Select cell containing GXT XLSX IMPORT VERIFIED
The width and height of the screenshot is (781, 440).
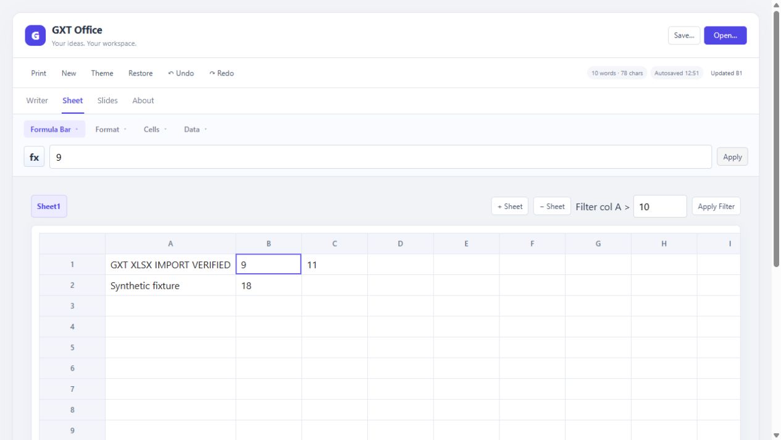[x=170, y=264]
